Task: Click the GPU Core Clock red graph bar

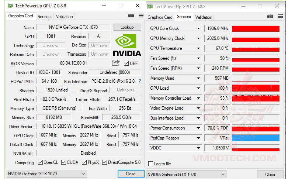Action: click(x=256, y=28)
